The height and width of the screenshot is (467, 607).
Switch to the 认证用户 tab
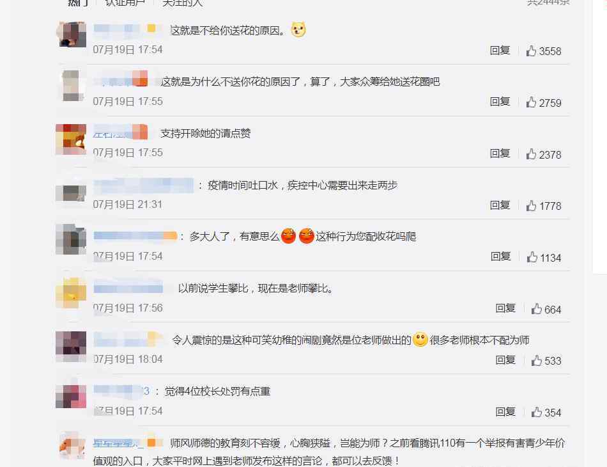(x=125, y=3)
